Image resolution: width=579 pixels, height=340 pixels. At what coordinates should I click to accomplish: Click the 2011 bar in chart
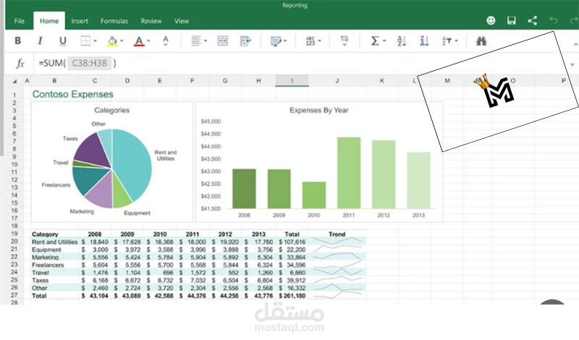[349, 173]
